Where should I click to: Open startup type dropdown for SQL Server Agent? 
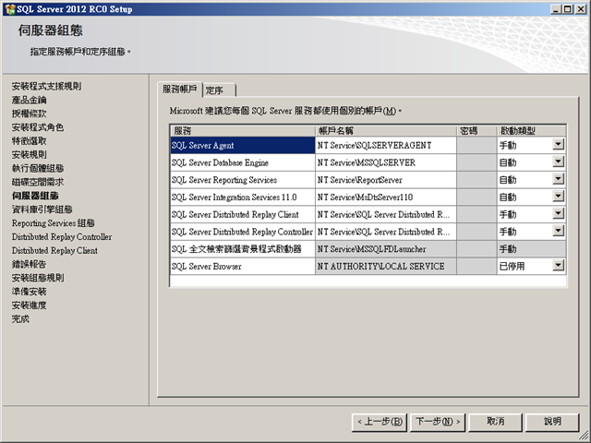coord(558,144)
